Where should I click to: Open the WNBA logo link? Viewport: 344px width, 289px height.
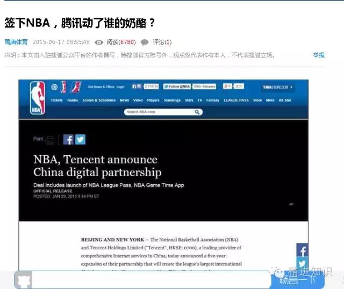click(x=63, y=87)
